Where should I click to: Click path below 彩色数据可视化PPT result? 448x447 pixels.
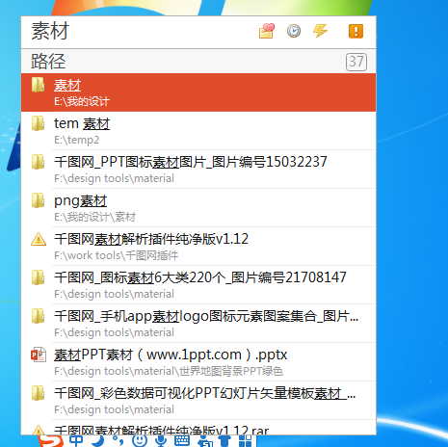(x=114, y=409)
